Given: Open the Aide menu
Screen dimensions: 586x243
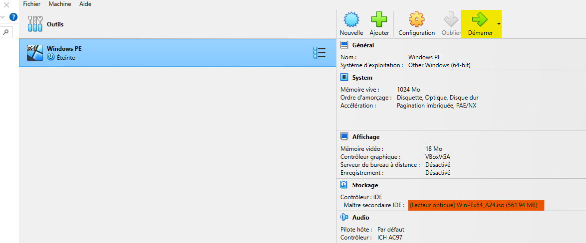Looking at the screenshot, I should (x=85, y=4).
